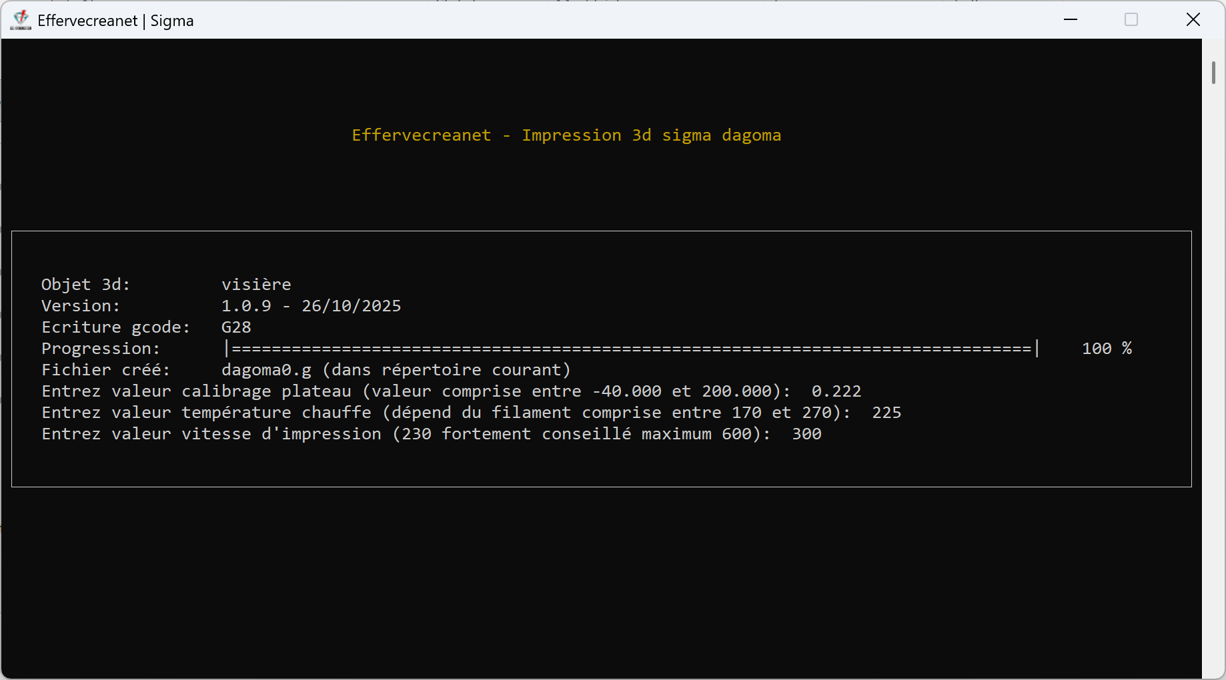This screenshot has height=680, width=1226.
Task: Select the object name 'visière'
Action: tap(256, 285)
